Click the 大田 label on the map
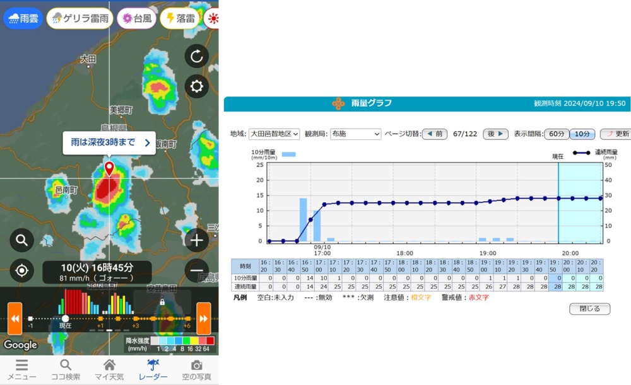Screen dimensions: 631x385 pos(88,59)
